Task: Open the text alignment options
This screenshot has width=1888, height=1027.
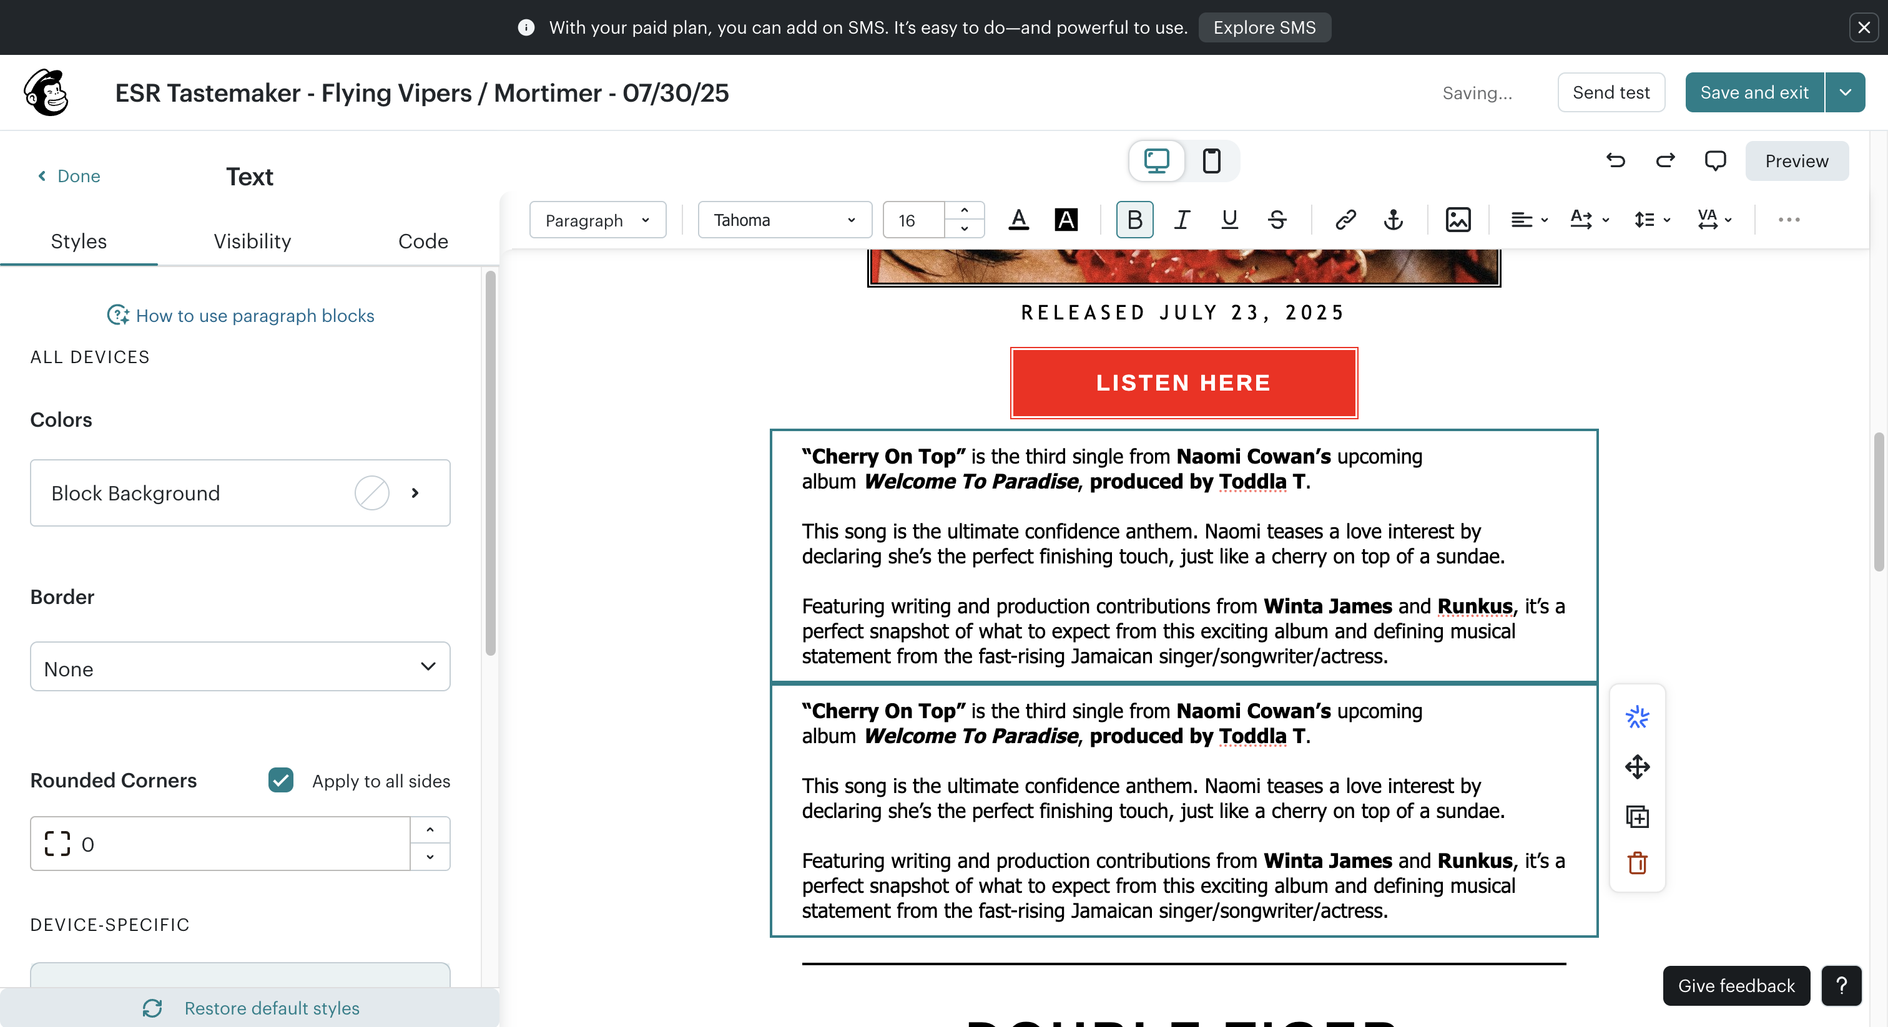Action: [1529, 220]
